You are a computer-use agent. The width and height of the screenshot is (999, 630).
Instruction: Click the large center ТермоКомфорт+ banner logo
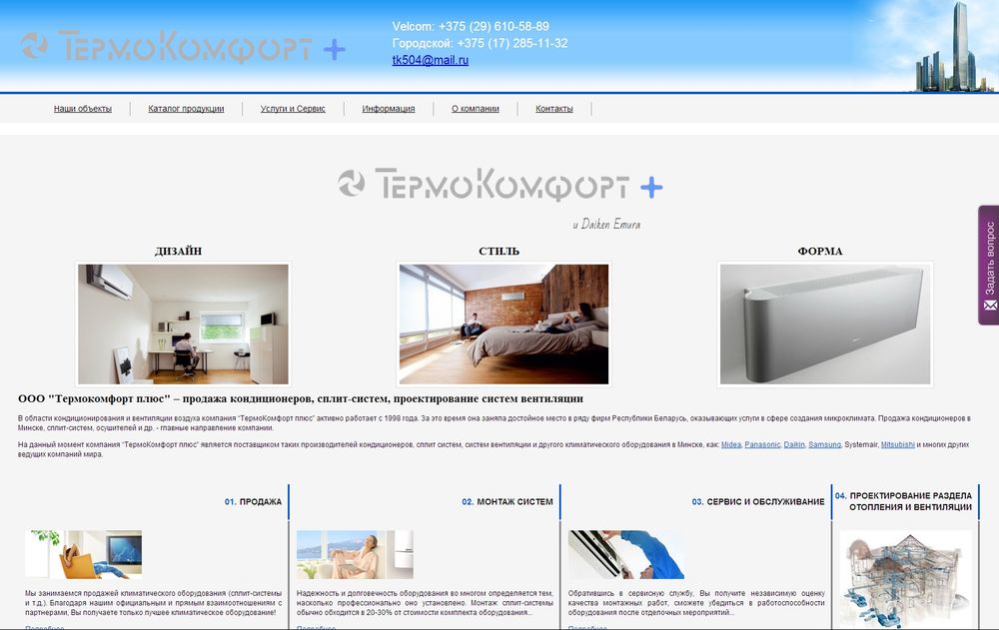pyautogui.click(x=500, y=185)
